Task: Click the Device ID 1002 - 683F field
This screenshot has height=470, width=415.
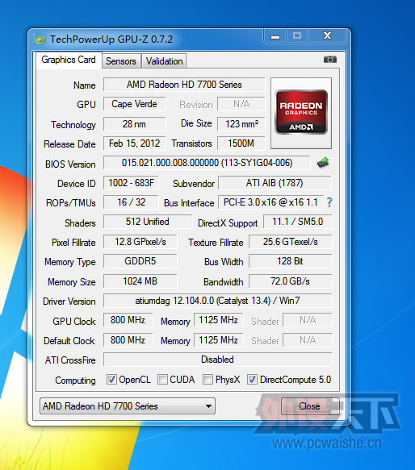Action: point(131,183)
